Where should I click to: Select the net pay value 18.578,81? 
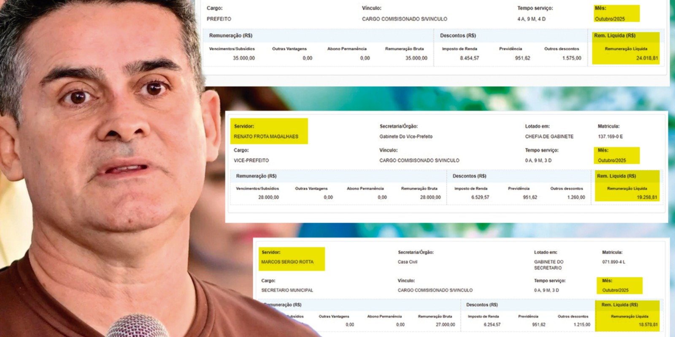point(648,325)
